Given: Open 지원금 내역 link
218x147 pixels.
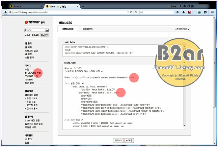Looking at the screenshot, I should pos(30,127).
